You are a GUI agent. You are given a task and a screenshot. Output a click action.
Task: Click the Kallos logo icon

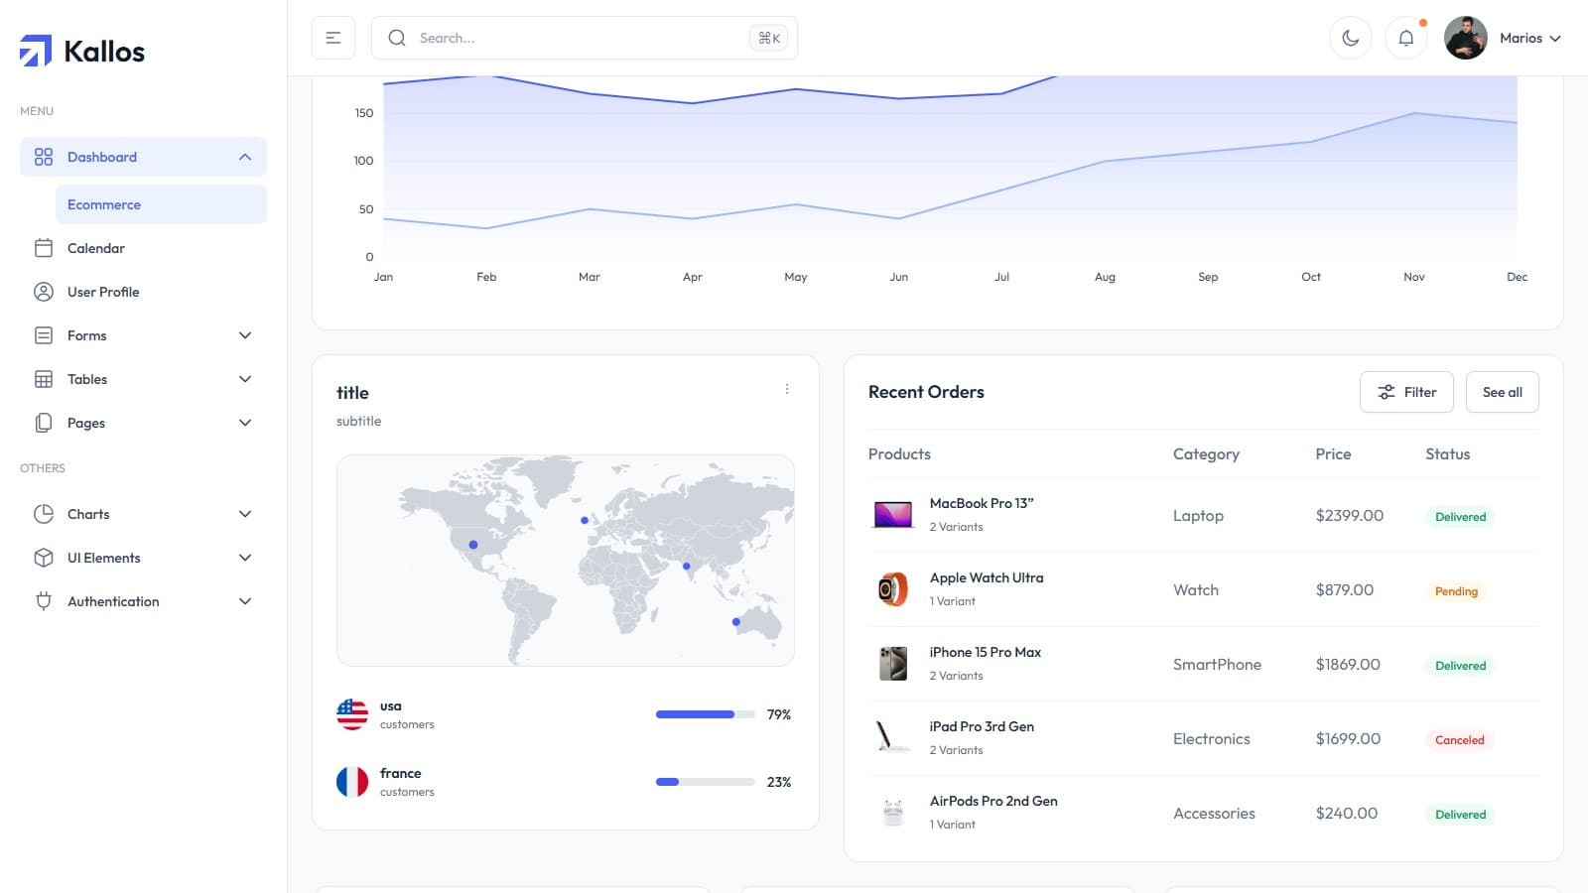coord(36,51)
